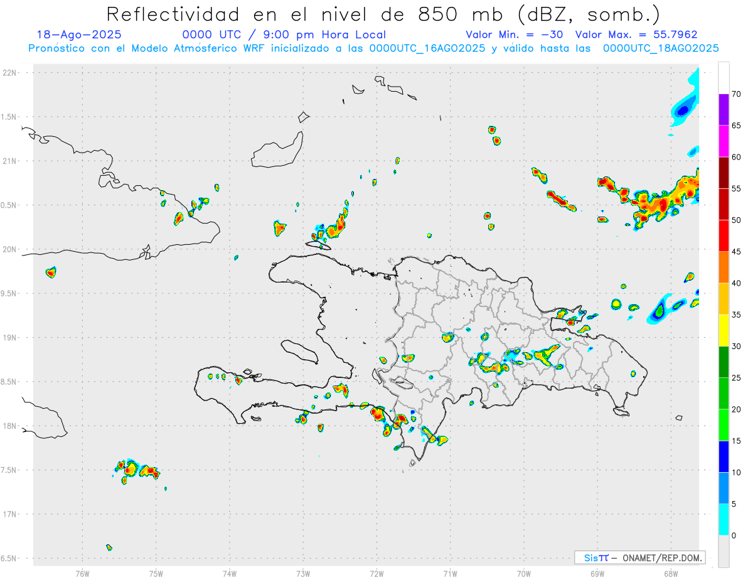
Task: Select the gray below-zero color bar segment
Action: (x=724, y=551)
